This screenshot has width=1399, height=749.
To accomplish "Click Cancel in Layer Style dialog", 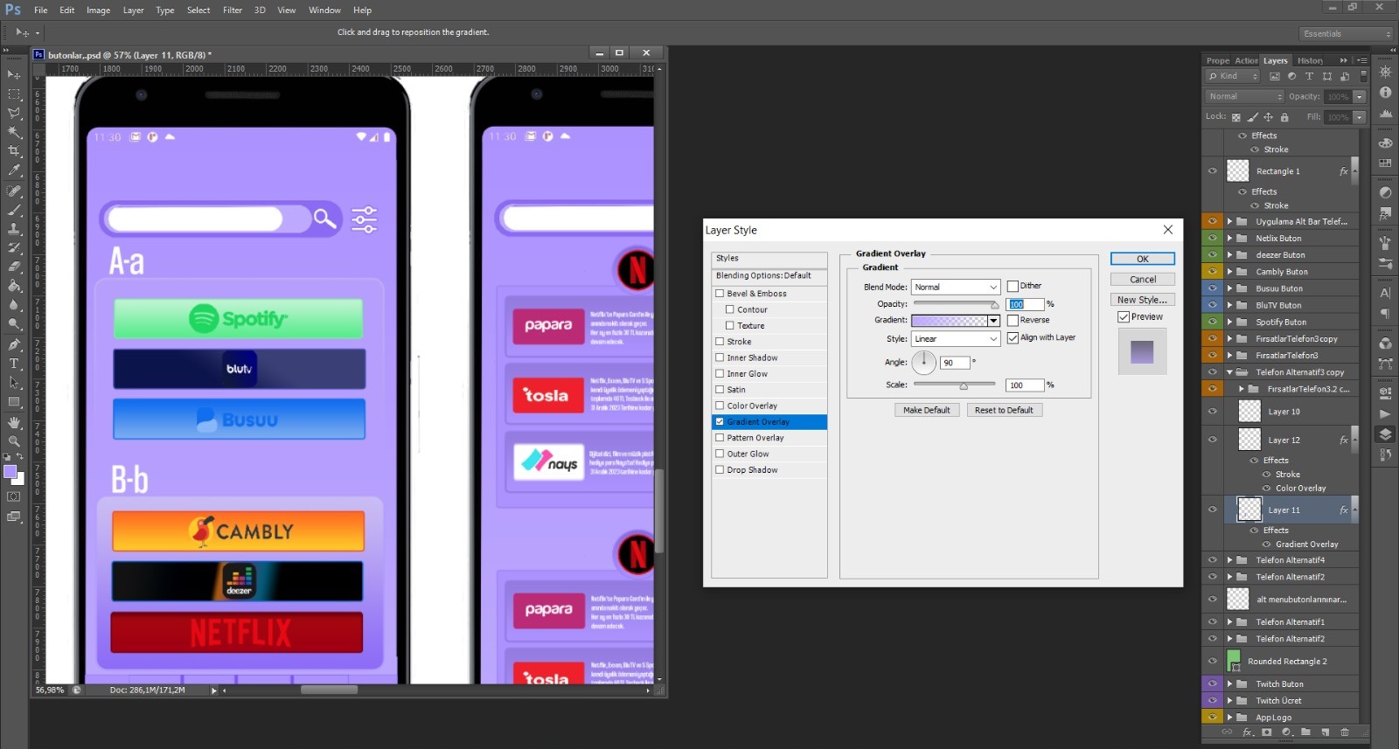I will tap(1142, 280).
